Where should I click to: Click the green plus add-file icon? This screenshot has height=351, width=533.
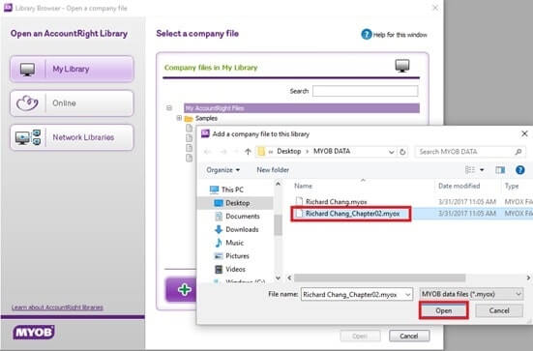184,290
